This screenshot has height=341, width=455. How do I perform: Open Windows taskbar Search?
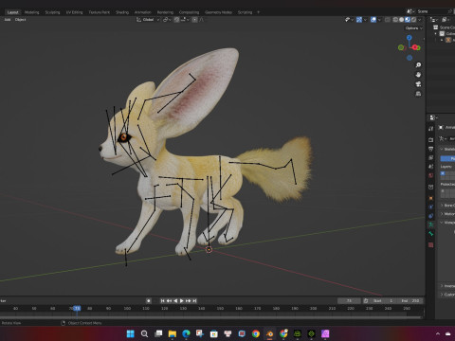[144, 333]
